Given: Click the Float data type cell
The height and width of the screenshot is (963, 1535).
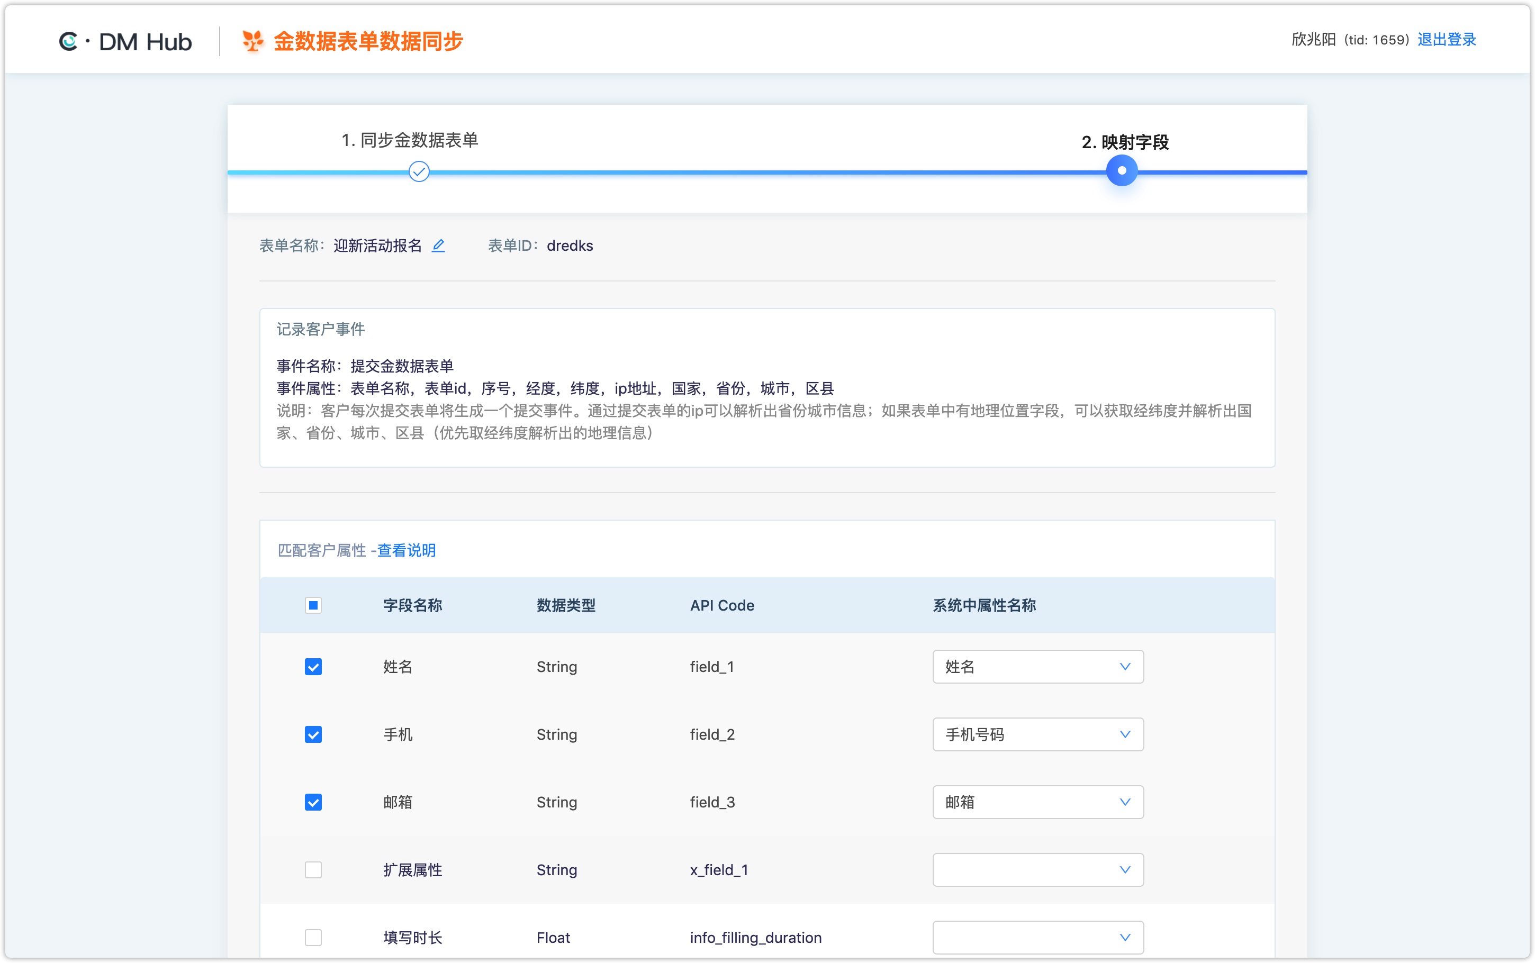Looking at the screenshot, I should 553,938.
